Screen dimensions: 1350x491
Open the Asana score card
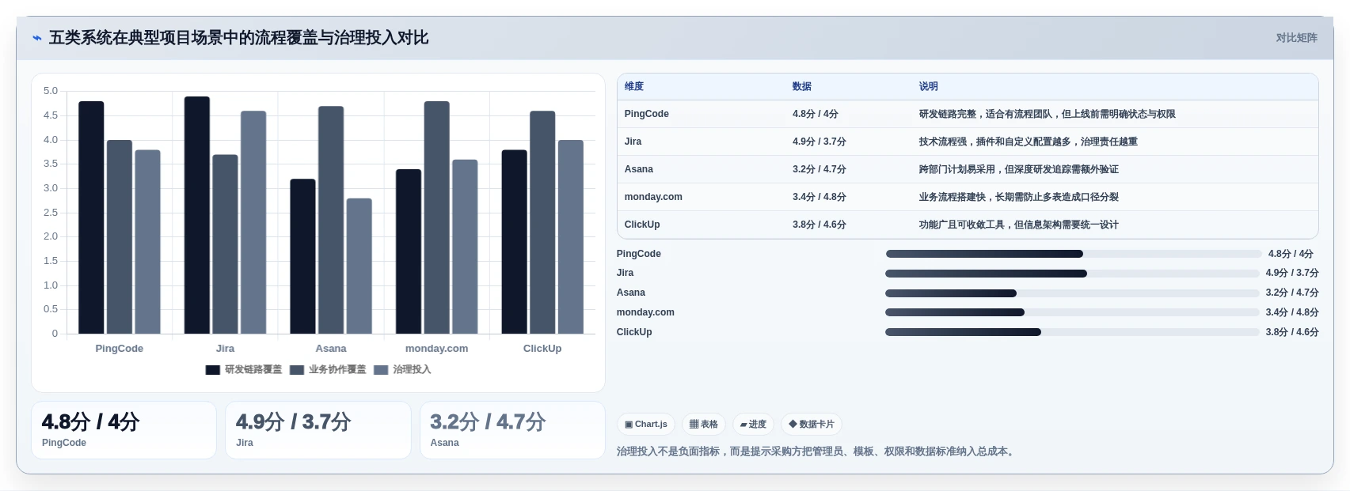click(512, 430)
